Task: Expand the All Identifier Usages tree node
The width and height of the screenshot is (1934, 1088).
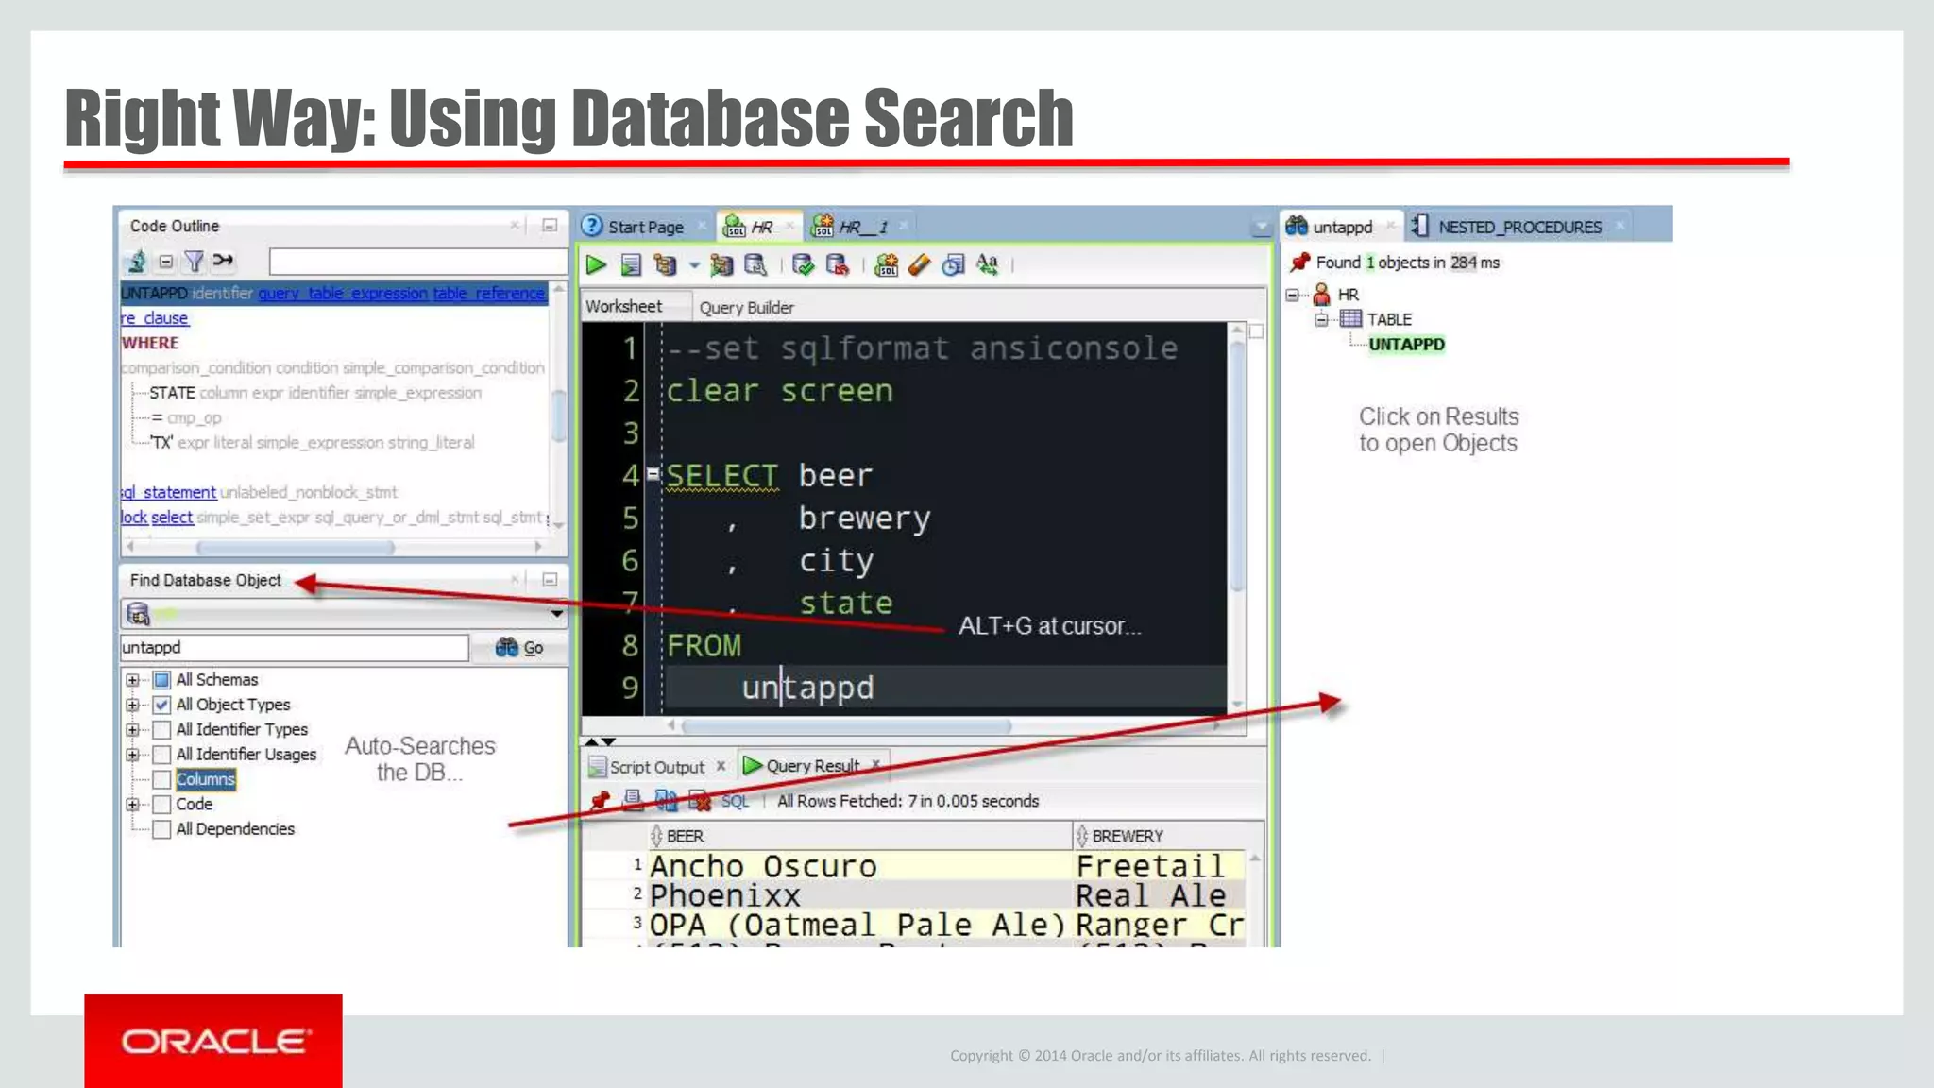Action: 132,755
